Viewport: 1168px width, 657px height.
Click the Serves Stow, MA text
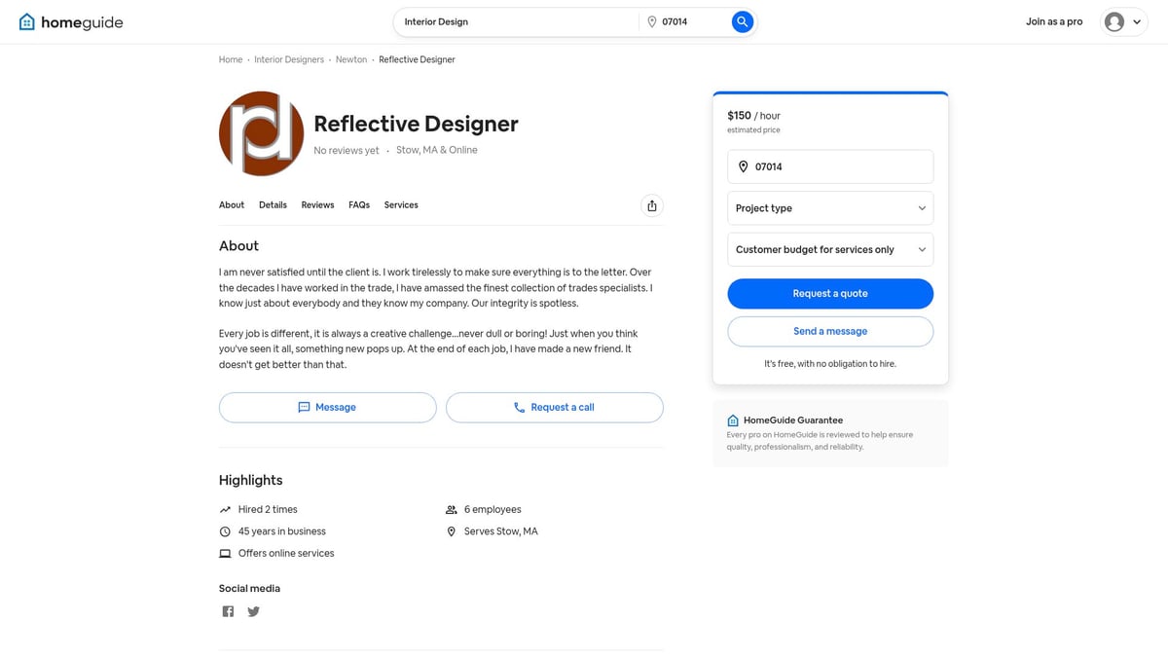(501, 531)
